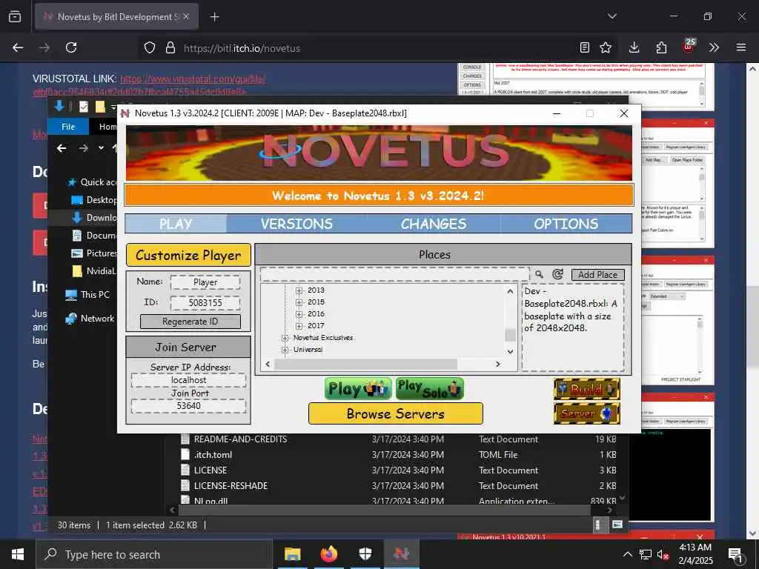The width and height of the screenshot is (759, 569).
Task: Select Network in File Explorer sidebar
Action: (x=90, y=319)
